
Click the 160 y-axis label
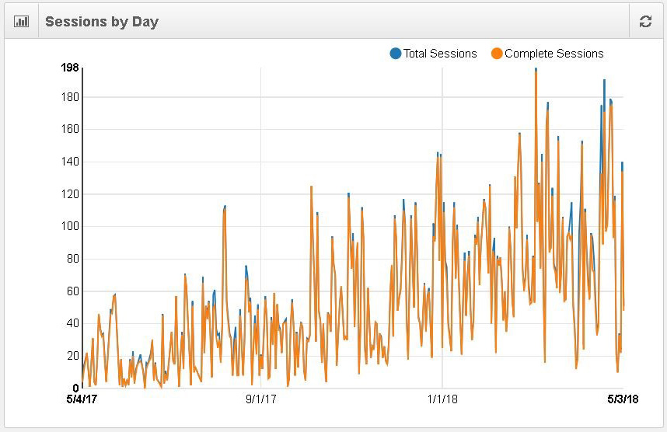70,129
